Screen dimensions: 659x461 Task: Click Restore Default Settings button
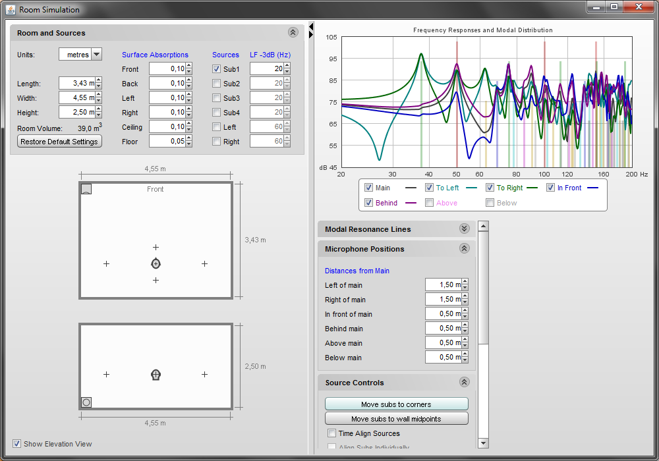[59, 141]
